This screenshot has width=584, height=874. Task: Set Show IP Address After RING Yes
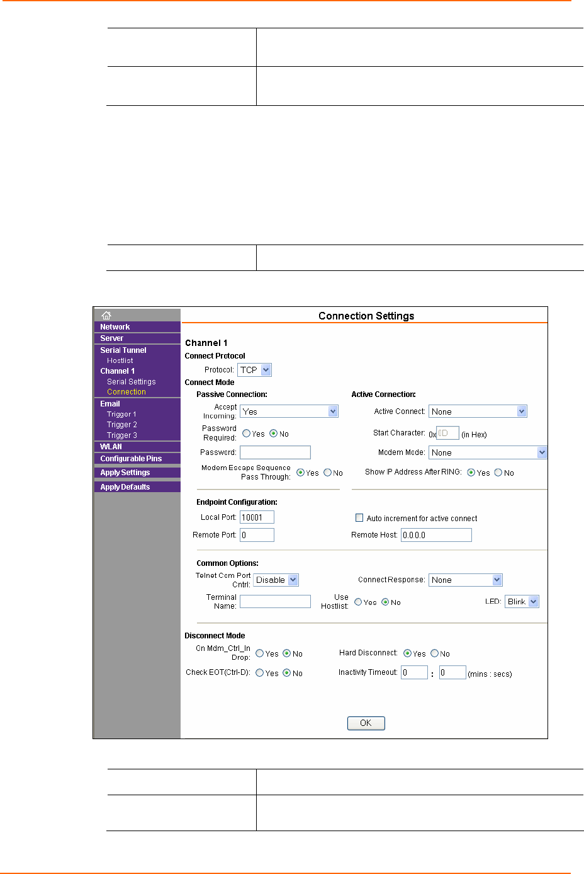coord(471,473)
